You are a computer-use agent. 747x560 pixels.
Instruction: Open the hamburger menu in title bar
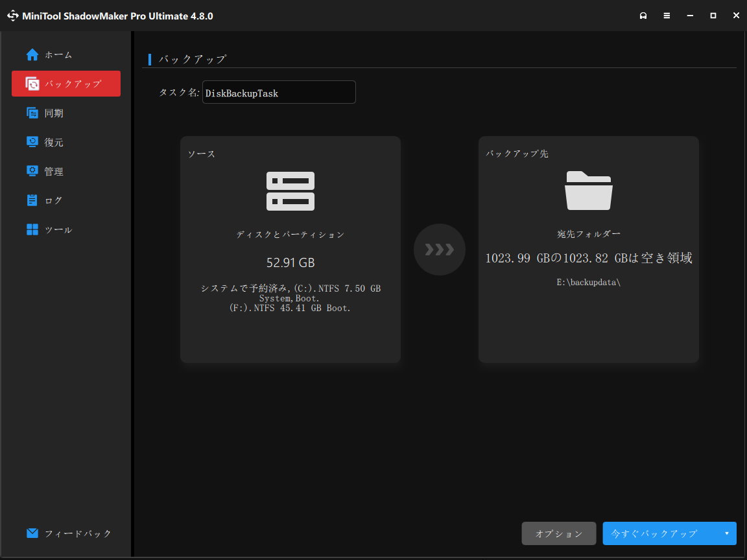click(x=667, y=16)
